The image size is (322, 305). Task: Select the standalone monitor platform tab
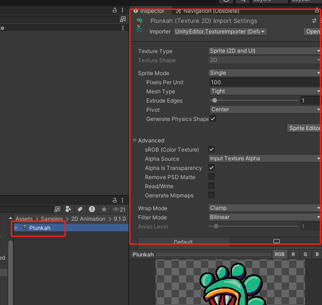[x=277, y=241]
